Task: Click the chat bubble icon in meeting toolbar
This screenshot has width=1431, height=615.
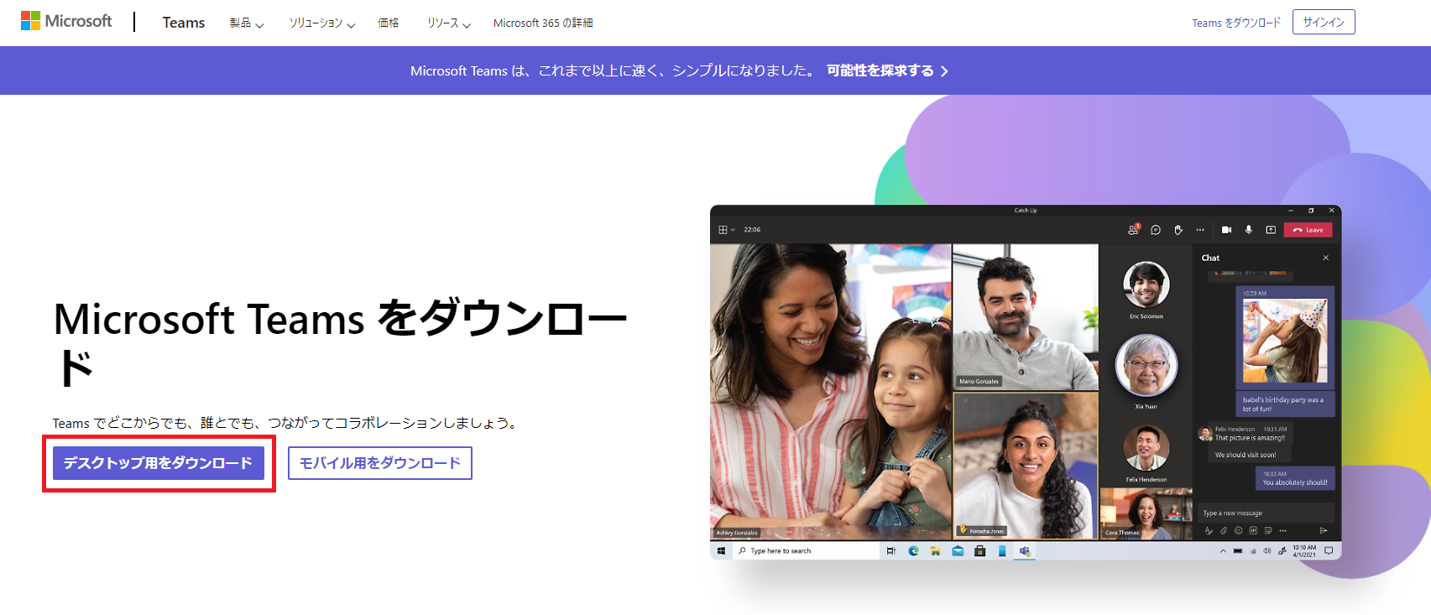Action: tap(1156, 230)
